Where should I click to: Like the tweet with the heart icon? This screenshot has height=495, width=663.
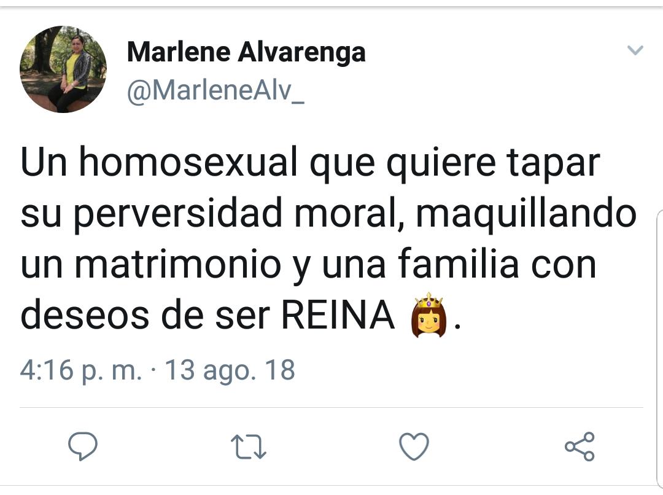414,446
